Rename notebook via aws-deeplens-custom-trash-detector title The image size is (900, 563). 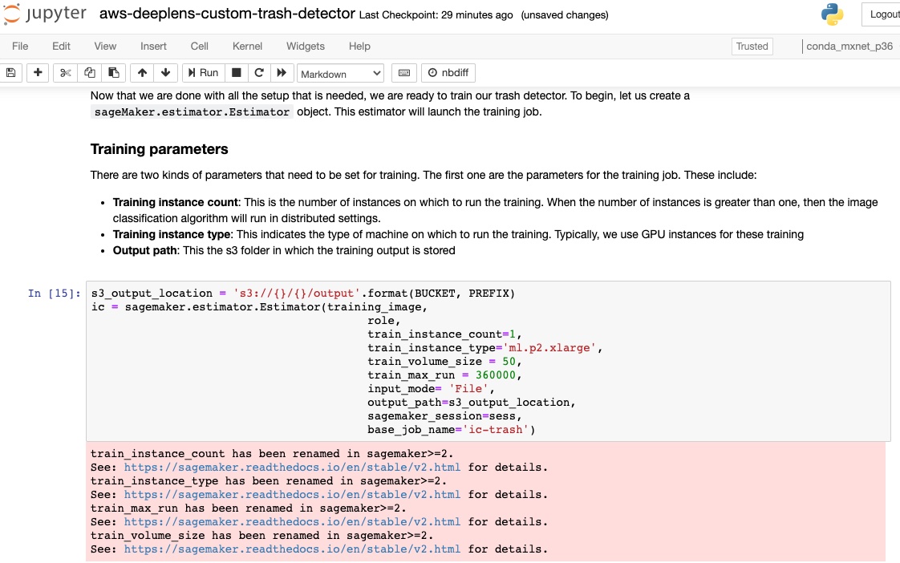coord(227,14)
